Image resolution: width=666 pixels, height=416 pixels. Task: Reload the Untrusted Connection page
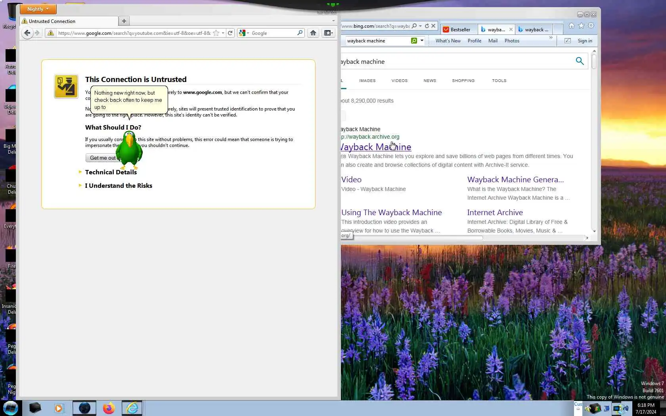coord(230,33)
